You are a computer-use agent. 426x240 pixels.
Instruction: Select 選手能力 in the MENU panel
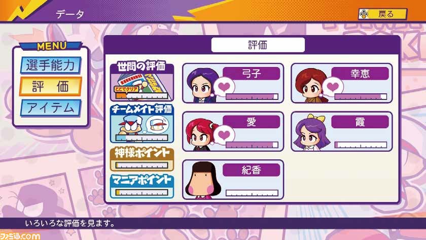[51, 65]
